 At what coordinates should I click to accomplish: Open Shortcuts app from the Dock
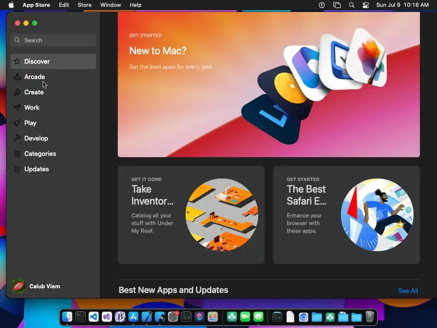[200, 317]
